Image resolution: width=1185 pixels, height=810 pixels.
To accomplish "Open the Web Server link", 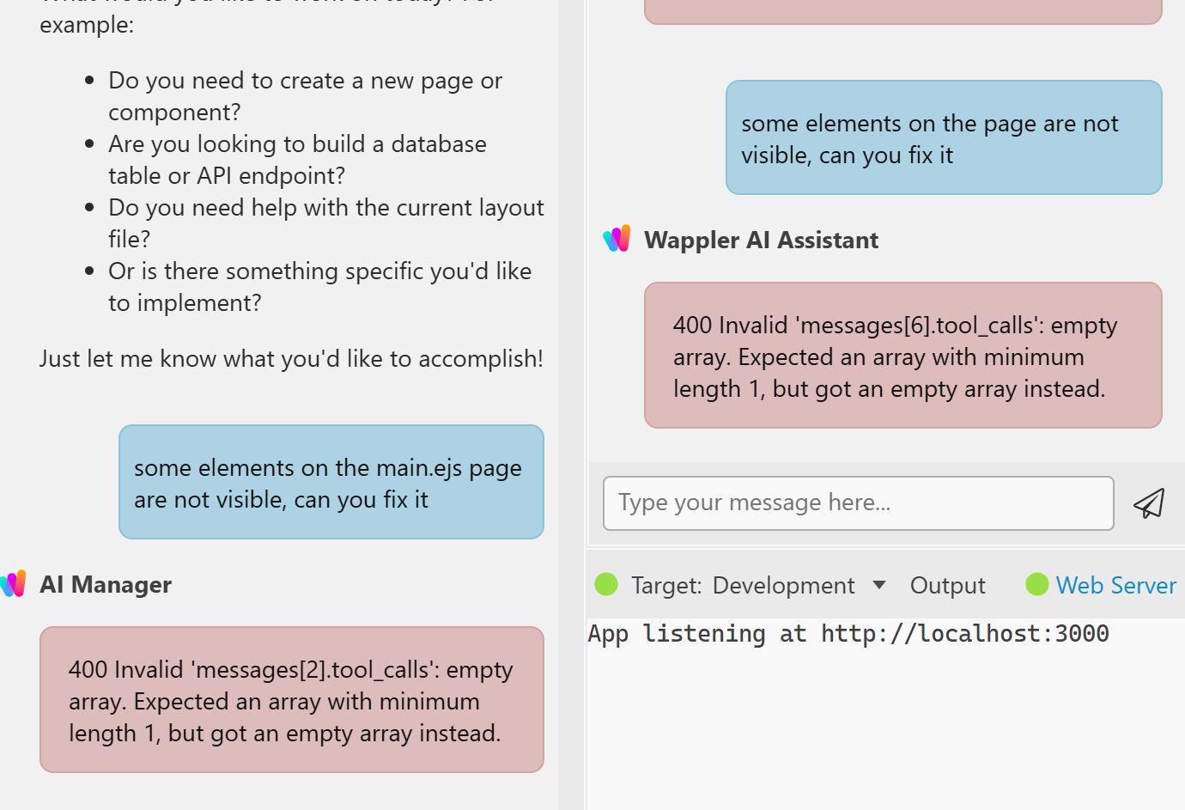I will coord(1115,586).
